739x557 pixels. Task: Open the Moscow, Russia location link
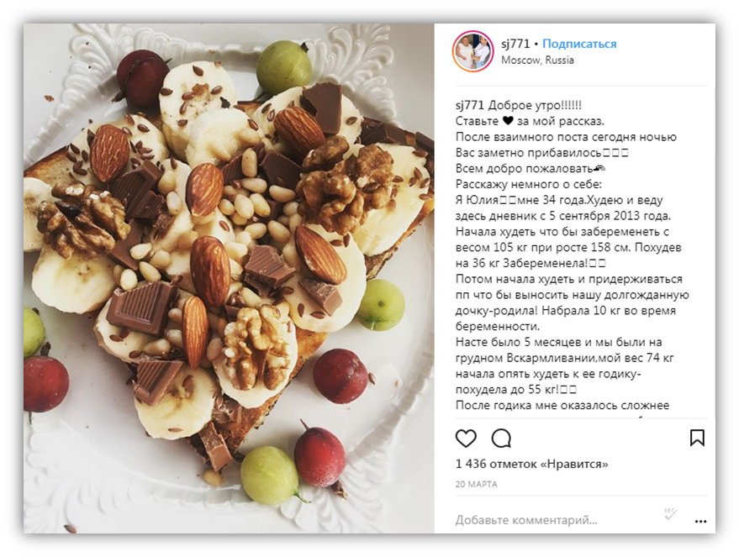click(x=537, y=60)
